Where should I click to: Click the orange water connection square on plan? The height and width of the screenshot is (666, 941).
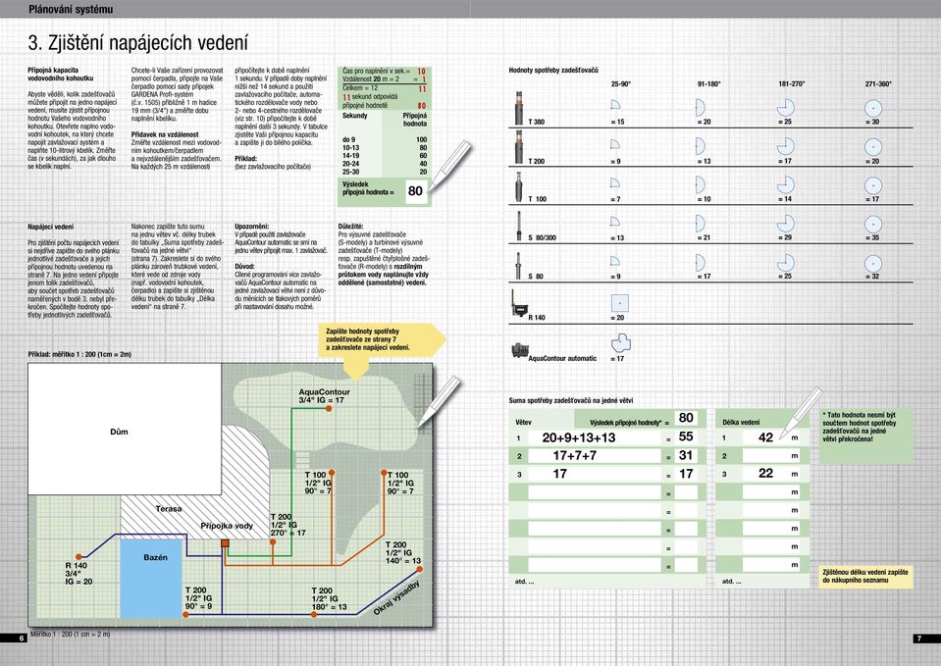pyautogui.click(x=225, y=543)
